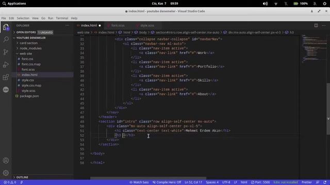
Task: Split the editor to the right
Action: click(316, 25)
